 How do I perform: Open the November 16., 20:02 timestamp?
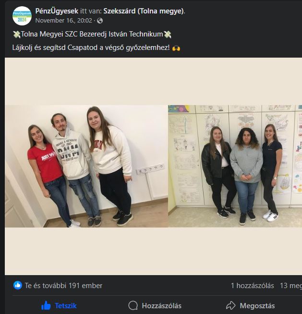coord(64,21)
